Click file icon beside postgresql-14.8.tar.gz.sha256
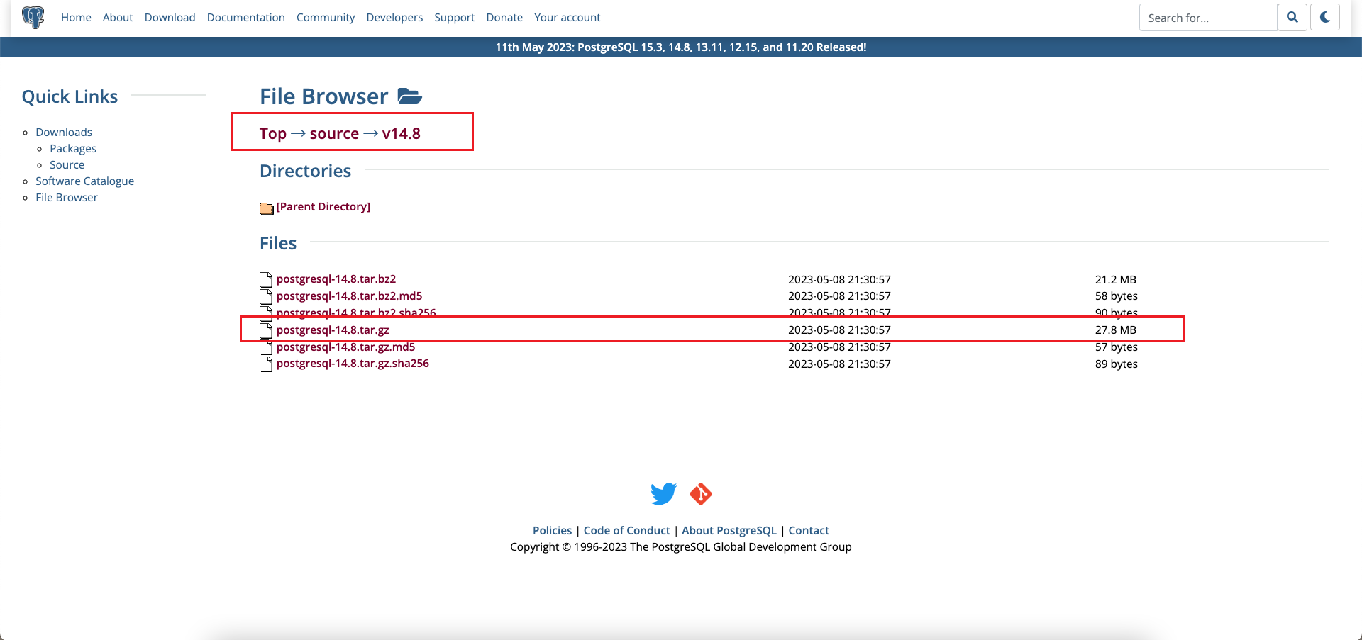1362x640 pixels. (x=266, y=364)
